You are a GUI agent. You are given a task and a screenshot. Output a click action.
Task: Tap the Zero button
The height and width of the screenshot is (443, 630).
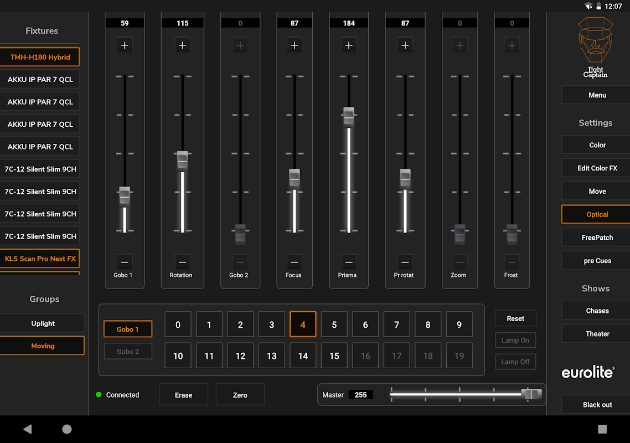tap(240, 395)
